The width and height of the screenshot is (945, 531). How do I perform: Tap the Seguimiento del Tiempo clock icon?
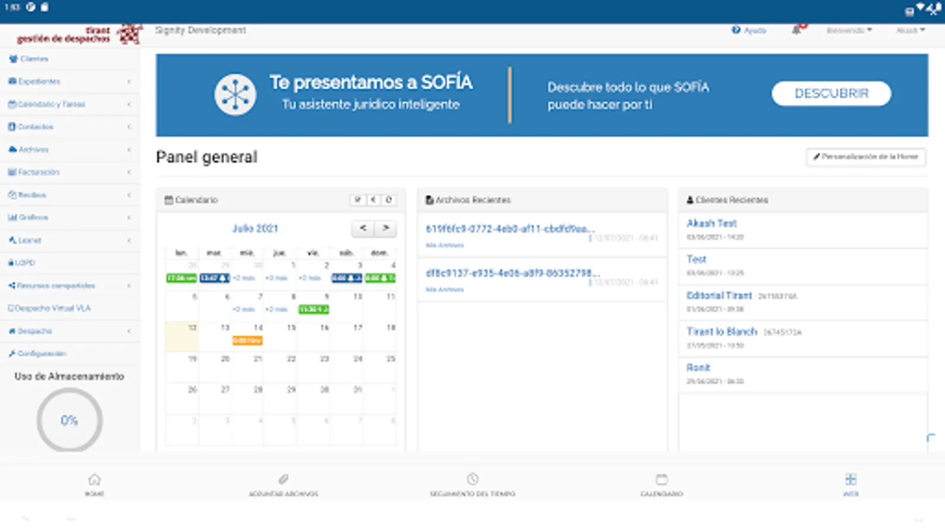click(x=472, y=479)
